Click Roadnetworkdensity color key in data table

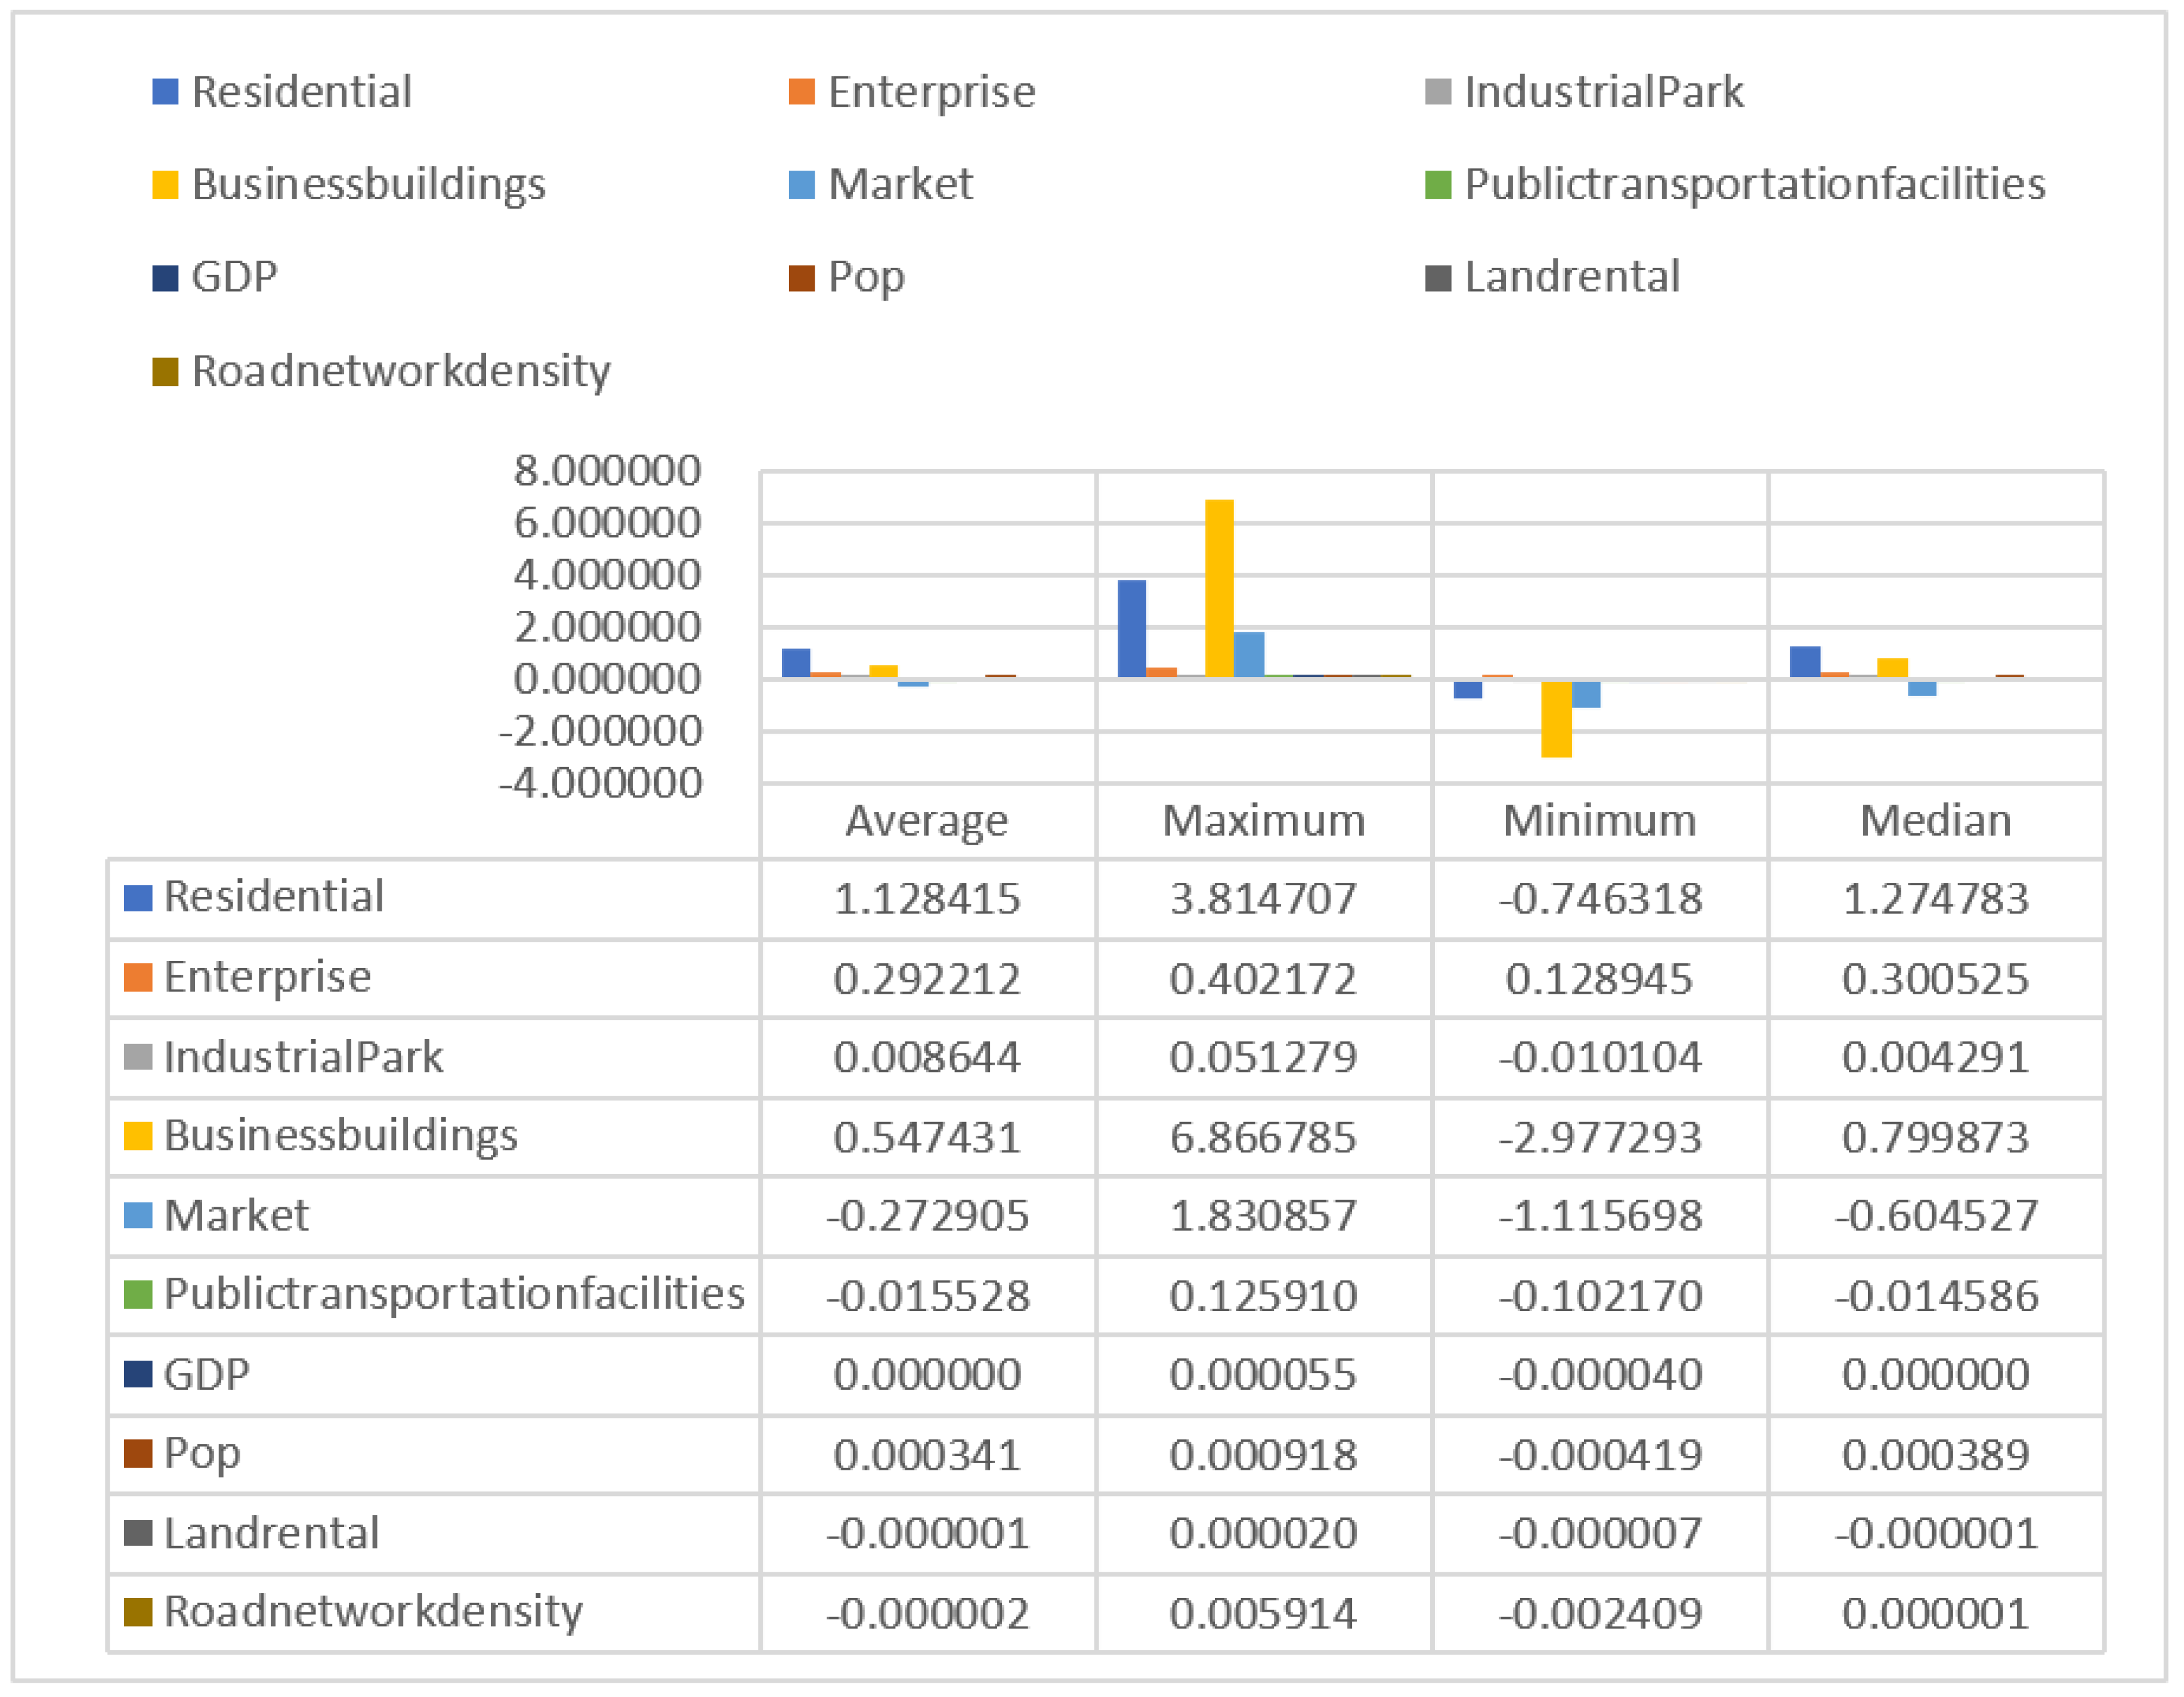pyautogui.click(x=138, y=1612)
